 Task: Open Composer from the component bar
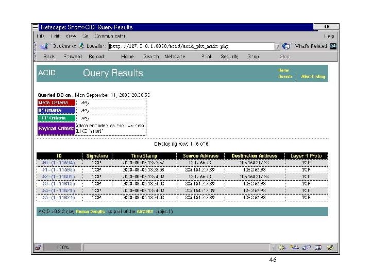pos(330,248)
